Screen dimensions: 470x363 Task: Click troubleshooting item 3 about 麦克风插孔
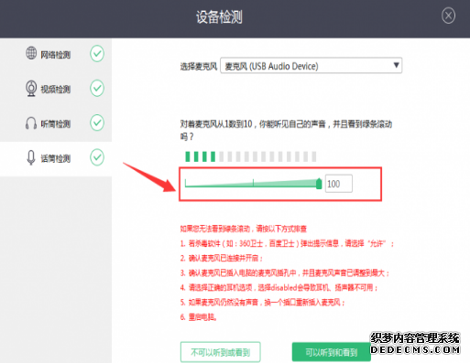285,272
